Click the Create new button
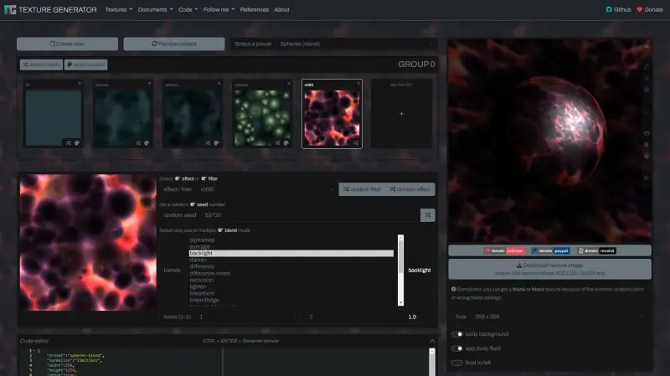670x376 pixels. click(67, 44)
